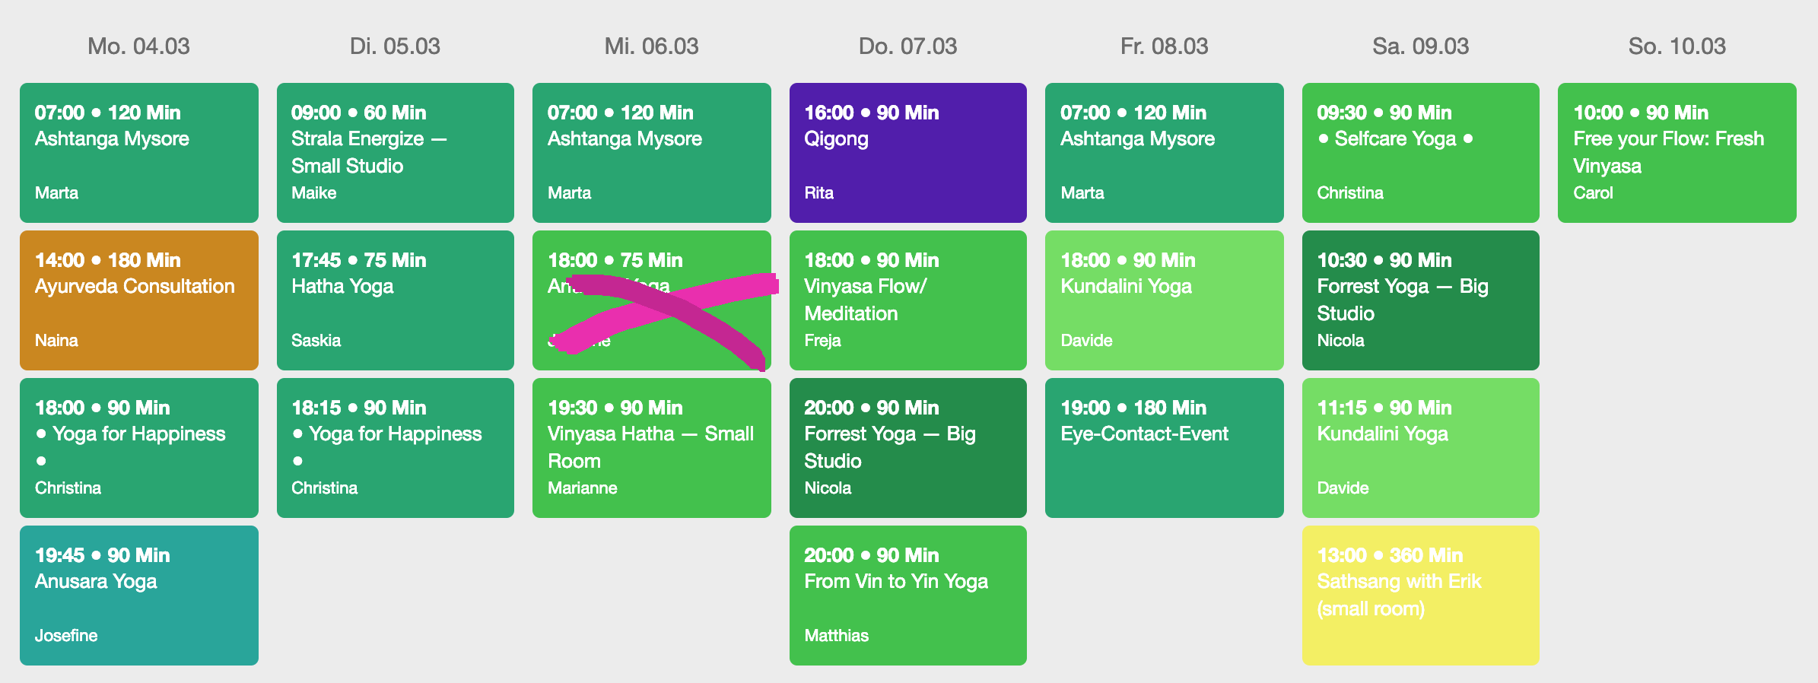Open Monday 18:00 Yoga for Happiness
Screen dimensions: 1818x683
139,448
